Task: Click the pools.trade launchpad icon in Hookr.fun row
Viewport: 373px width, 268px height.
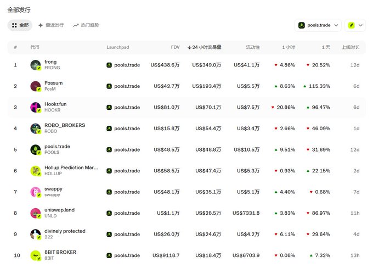Action: coord(109,108)
